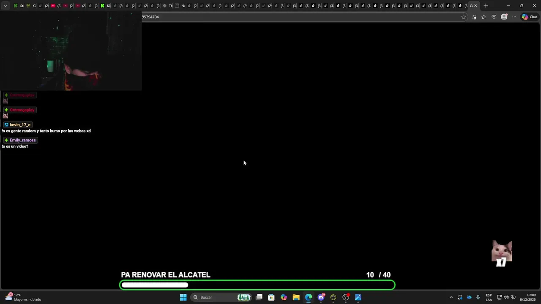This screenshot has height=304, width=541.
Task: Open the Windows Start menu
Action: tap(183, 297)
